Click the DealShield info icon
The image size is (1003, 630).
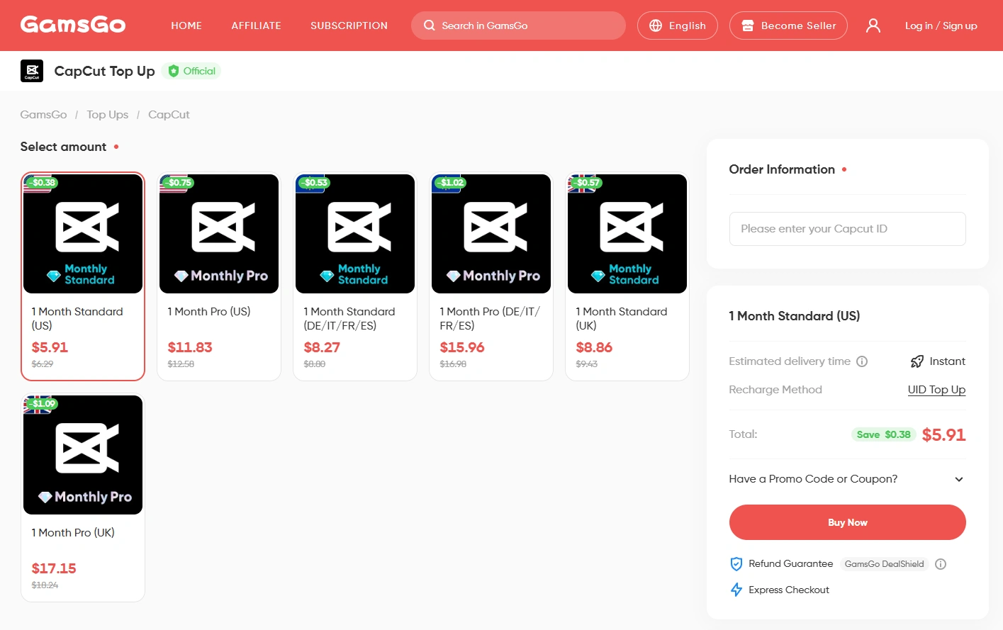pos(941,564)
